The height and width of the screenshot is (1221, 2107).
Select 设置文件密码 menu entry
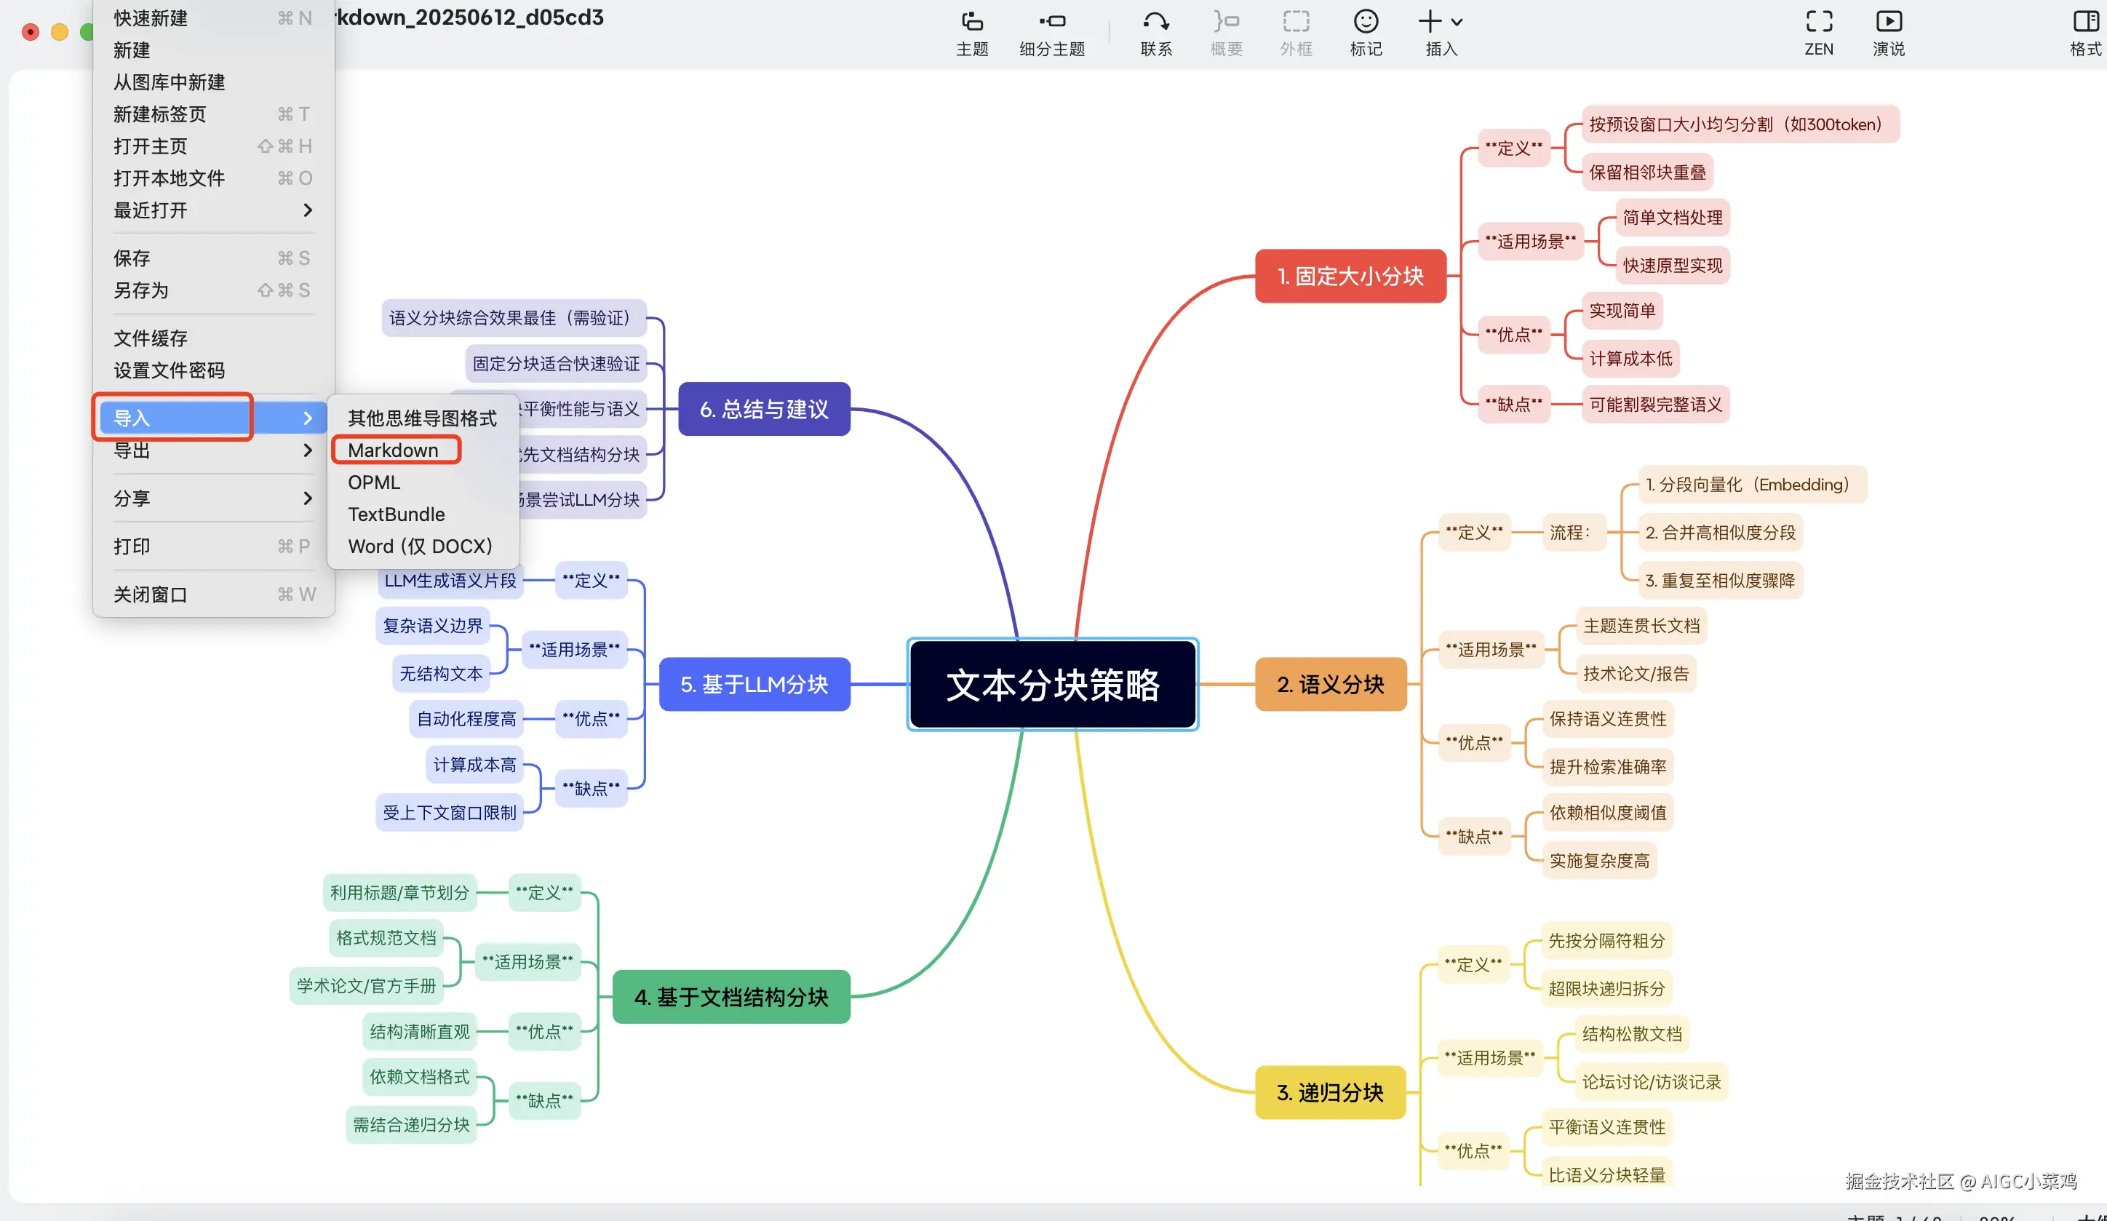pos(213,370)
